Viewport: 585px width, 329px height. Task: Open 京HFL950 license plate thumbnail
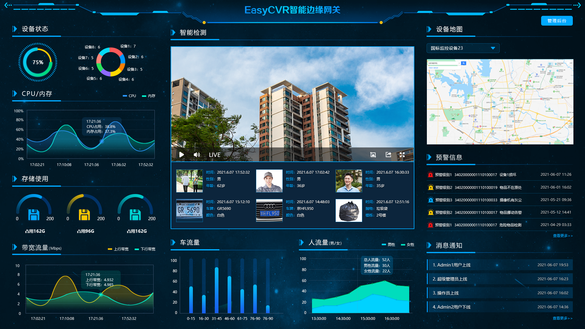269,210
